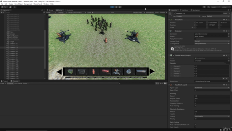Viewport: 232px width, 131px height.
Task: Select PlaceHolder in the Hierarchy
Action: tap(13, 38)
